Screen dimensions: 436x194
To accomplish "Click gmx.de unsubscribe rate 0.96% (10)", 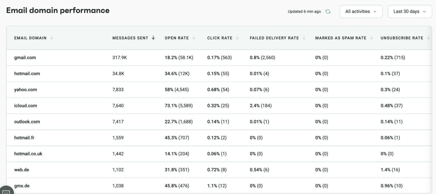I will (x=392, y=186).
